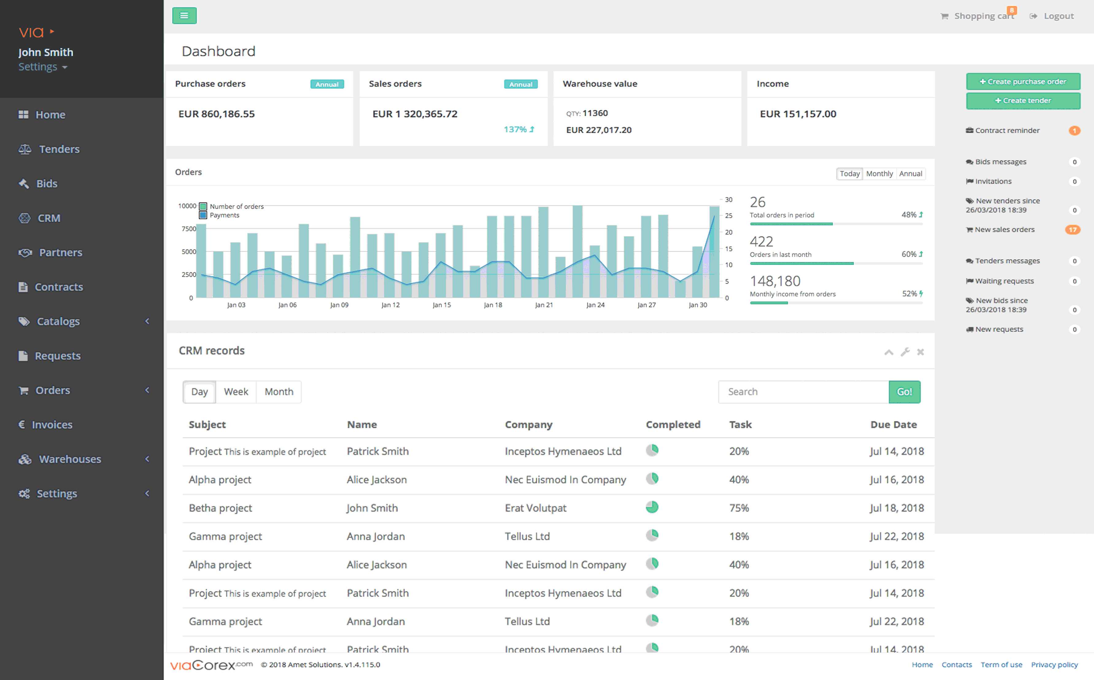Screen dimensions: 1094x680
Task: Collapse CRM records with the up chevron
Action: (888, 352)
